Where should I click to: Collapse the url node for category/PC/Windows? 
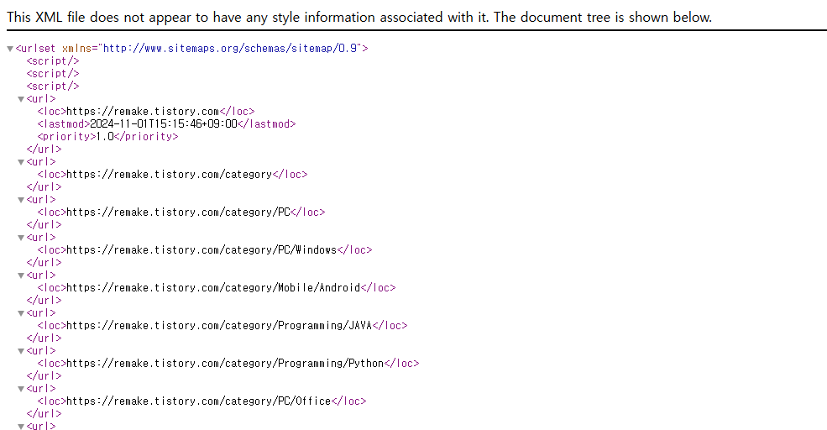tap(21, 238)
